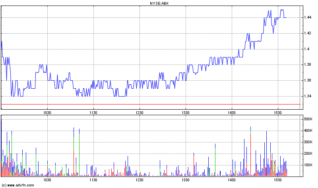Image resolution: width=318 pixels, height=188 pixels.
Task: Click the NYSE:ABK chart title
Action: pos(159,3)
